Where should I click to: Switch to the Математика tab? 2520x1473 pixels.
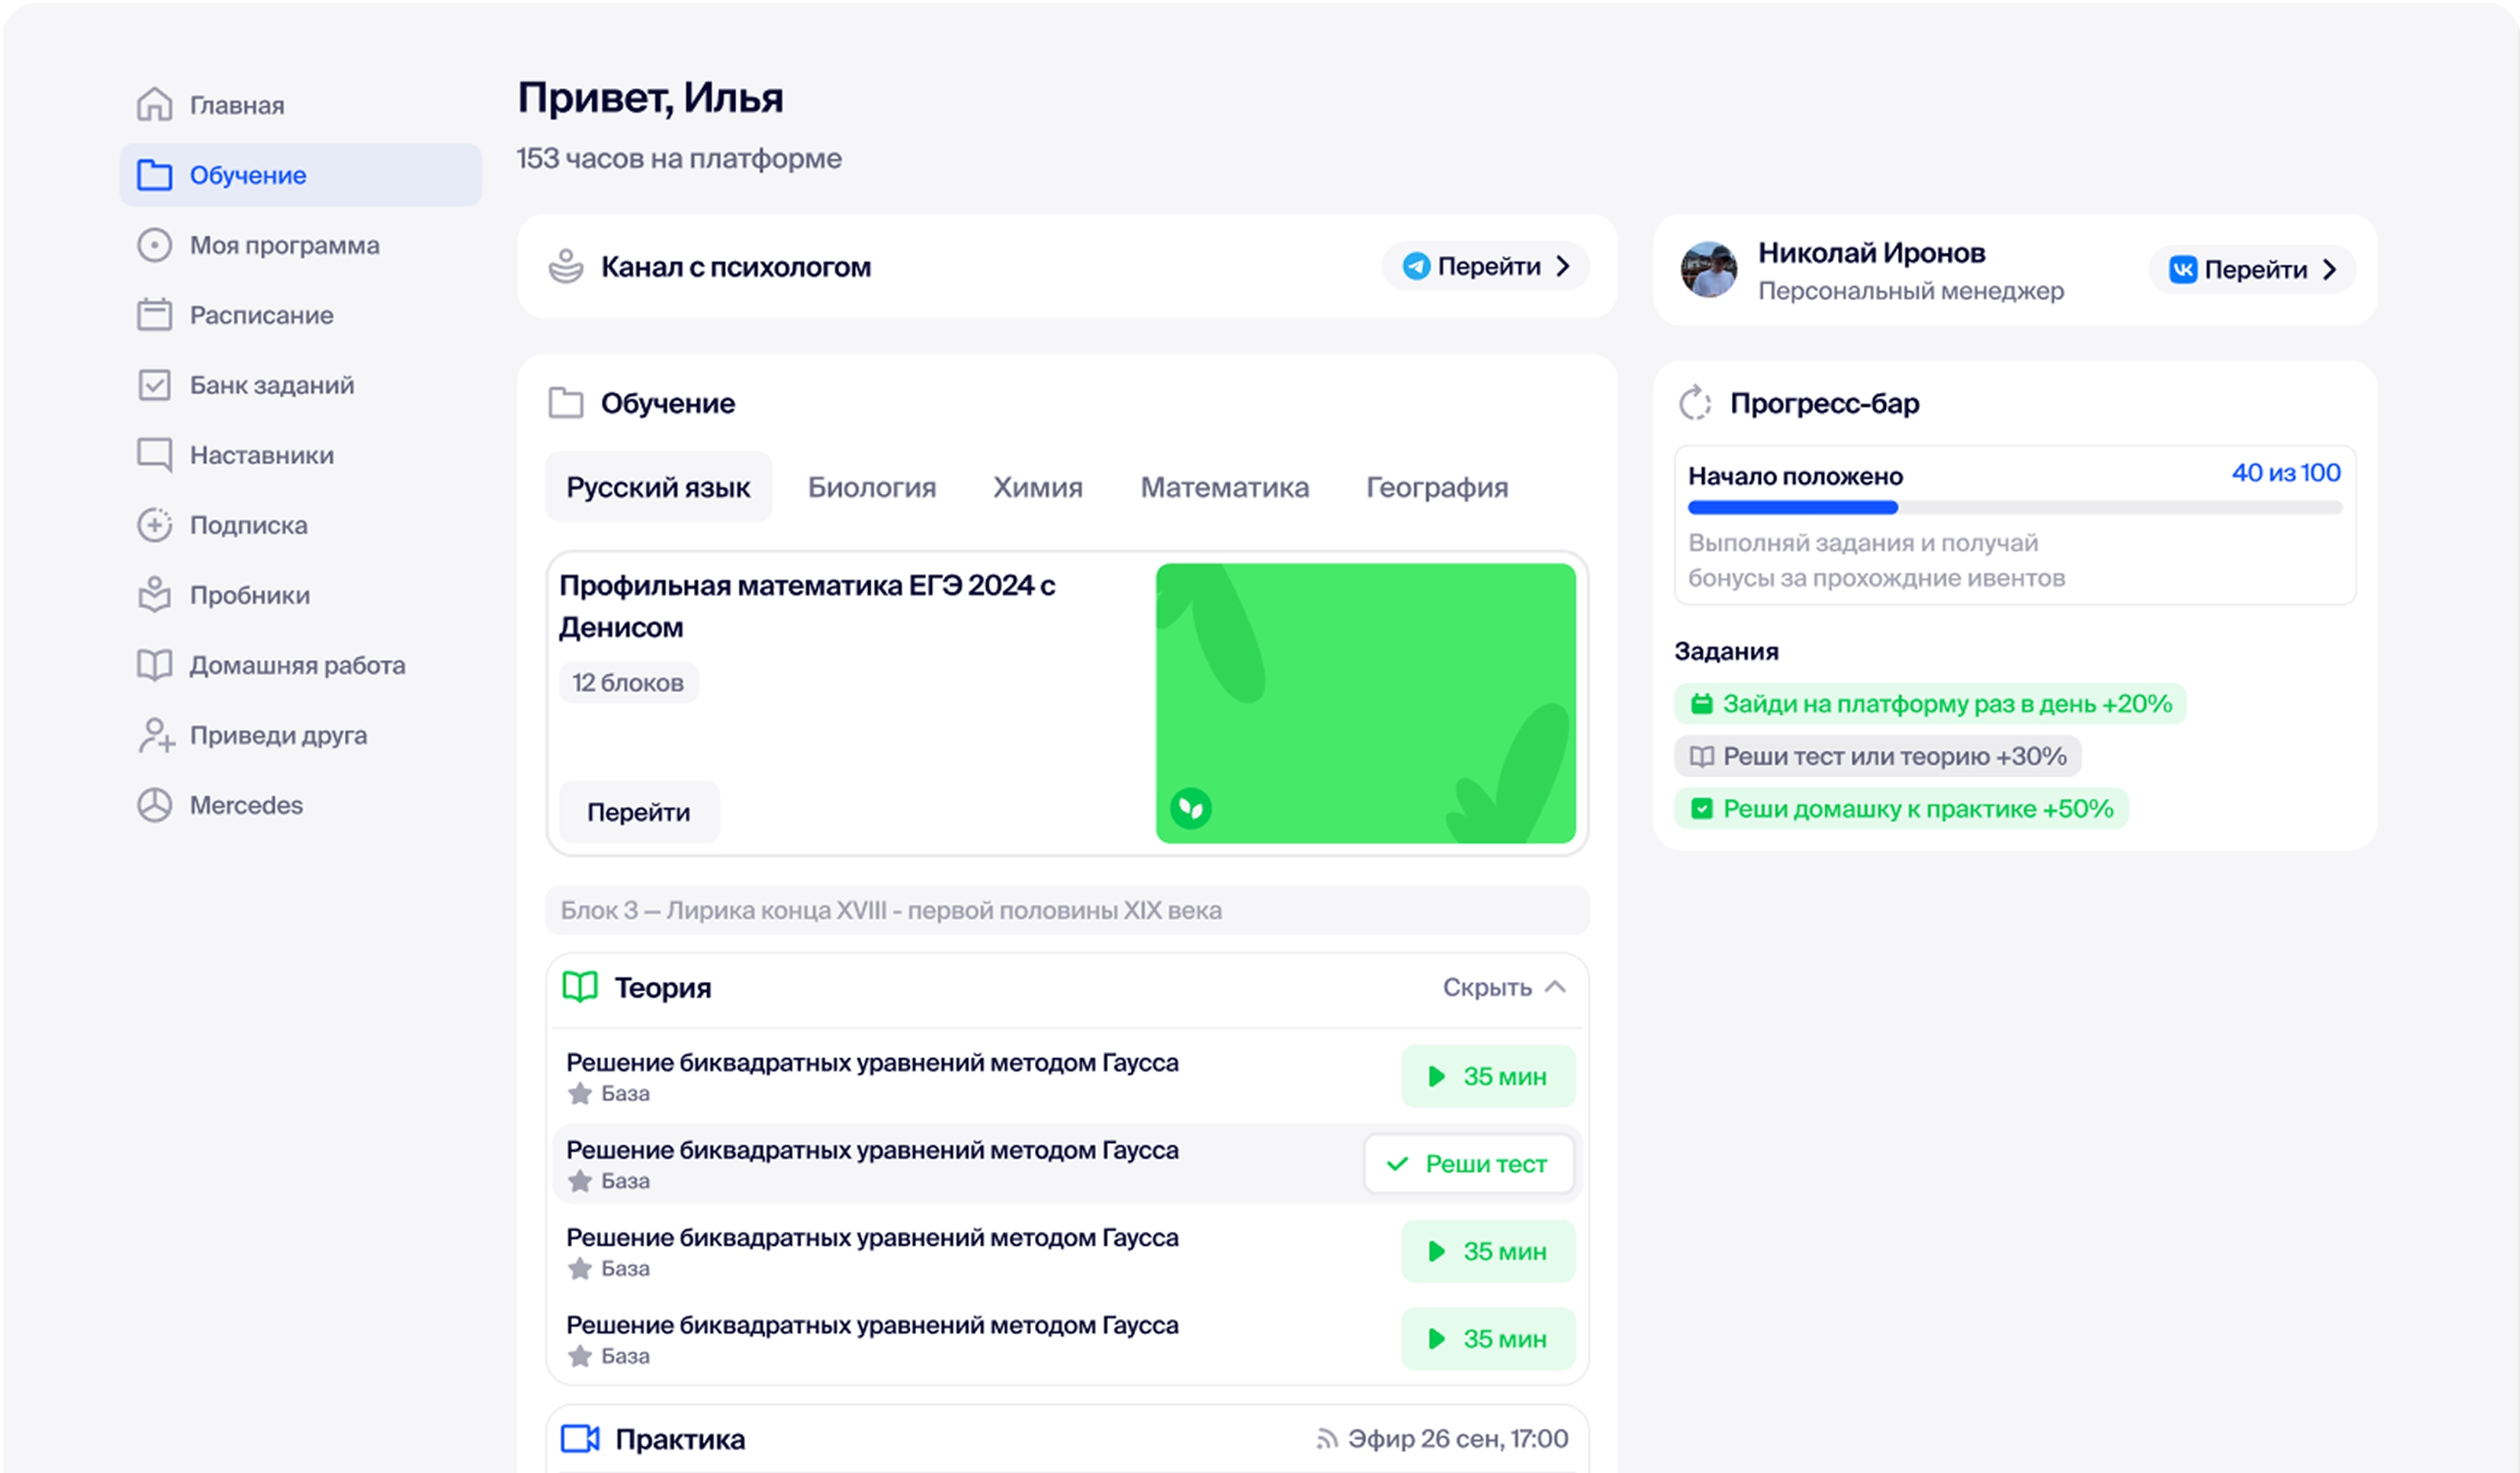pos(1225,487)
